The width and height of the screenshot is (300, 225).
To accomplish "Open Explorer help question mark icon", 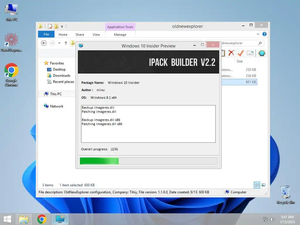I will 265,34.
